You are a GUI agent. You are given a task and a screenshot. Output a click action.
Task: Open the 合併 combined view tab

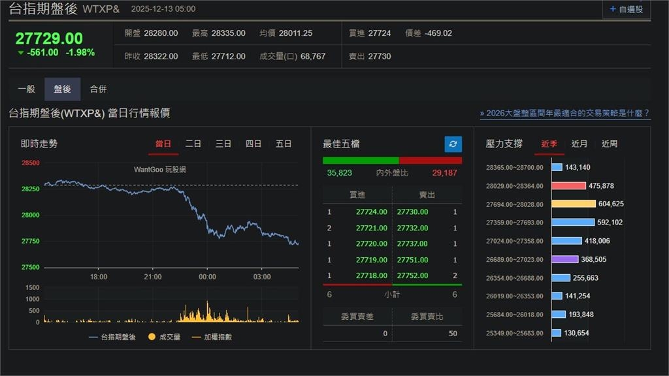(99, 89)
